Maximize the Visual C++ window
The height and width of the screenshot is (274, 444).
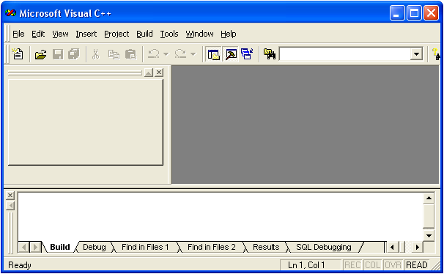[x=414, y=13]
